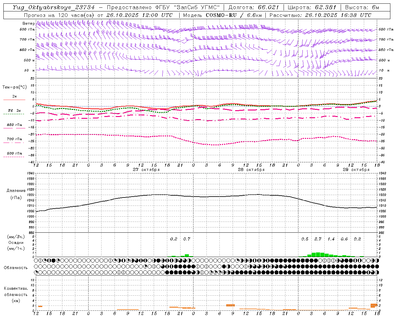Click the 1.4 precipitation amount

point(331,239)
